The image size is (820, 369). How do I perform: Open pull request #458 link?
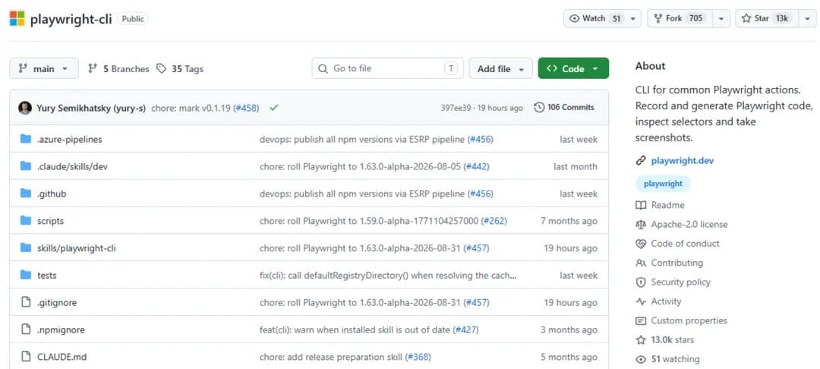[x=247, y=108]
